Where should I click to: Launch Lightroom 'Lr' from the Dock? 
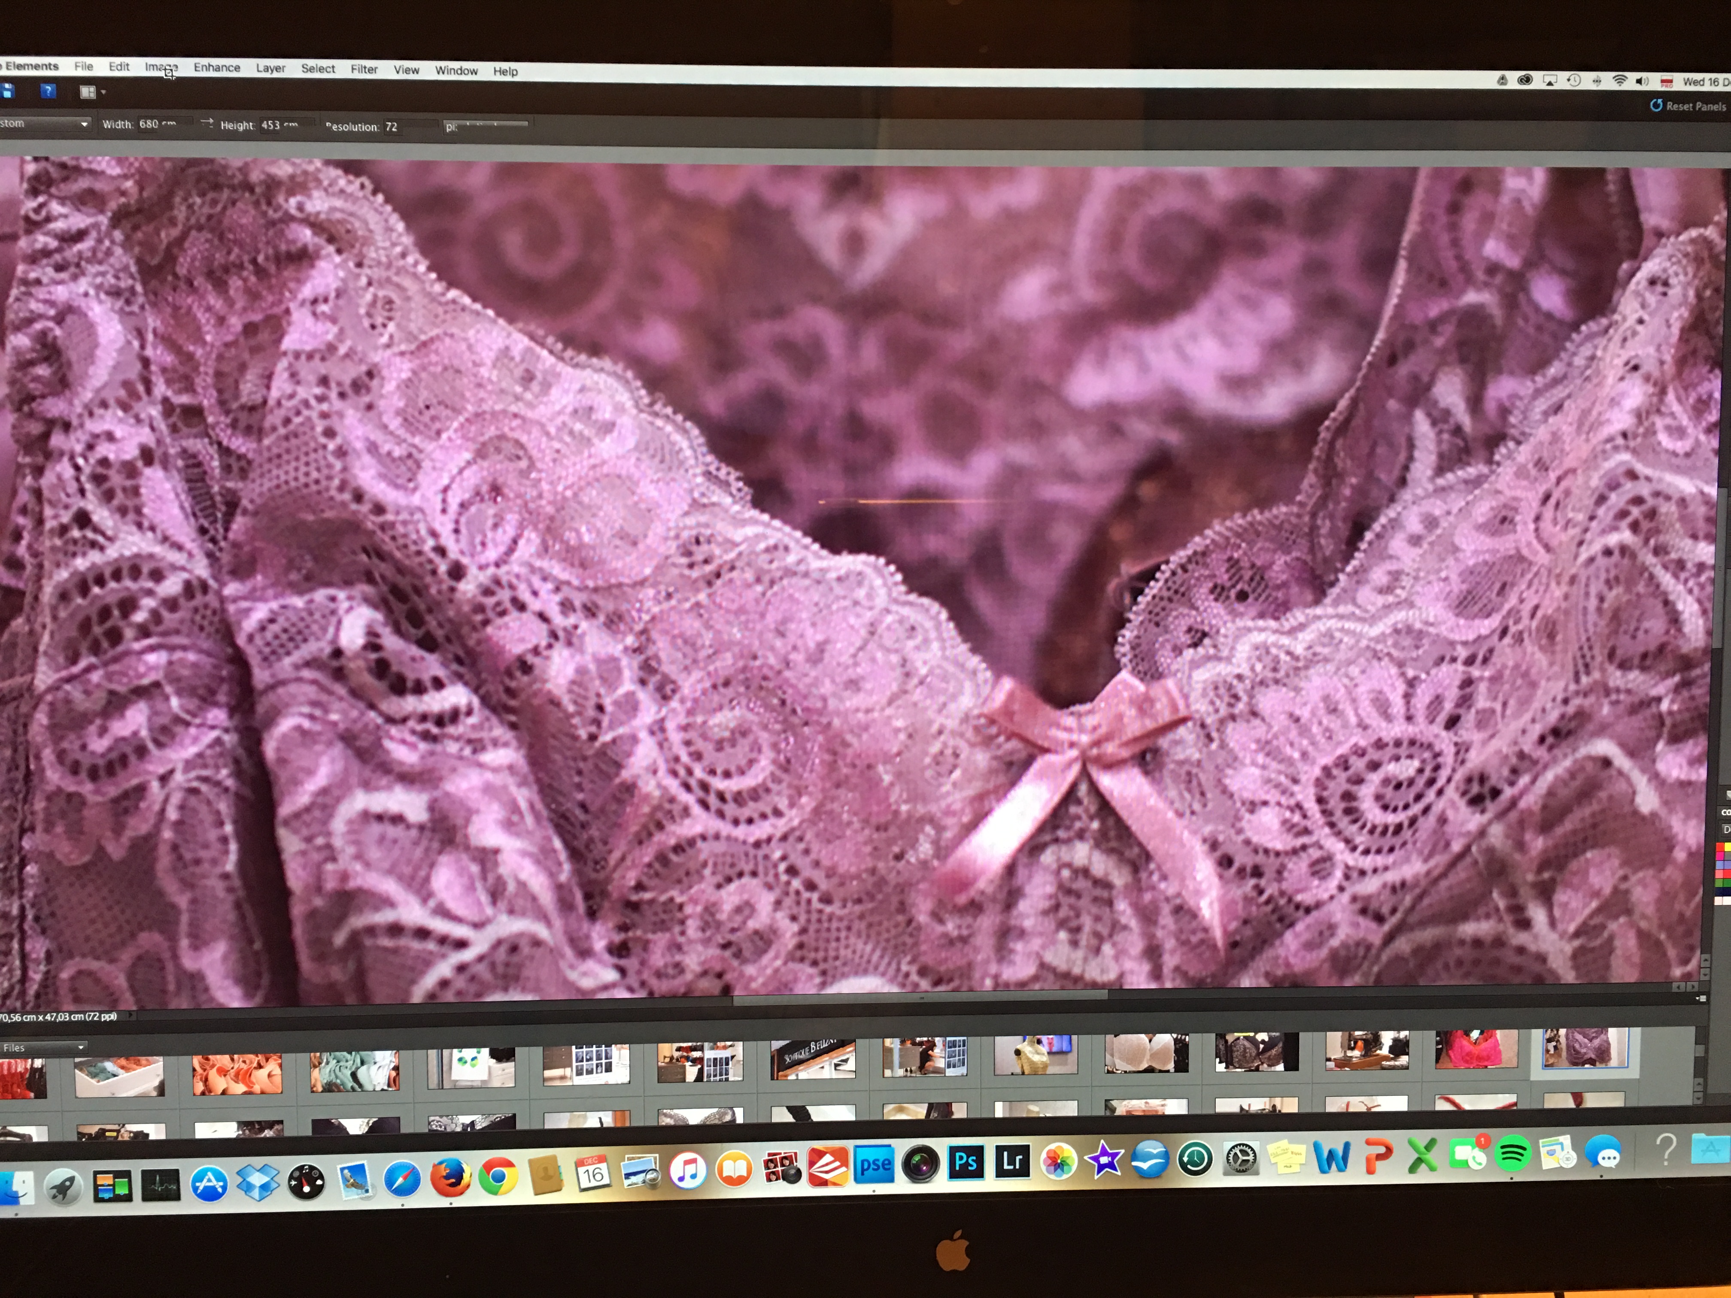1012,1161
